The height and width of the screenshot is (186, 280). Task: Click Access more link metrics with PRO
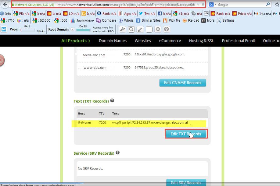103,30
